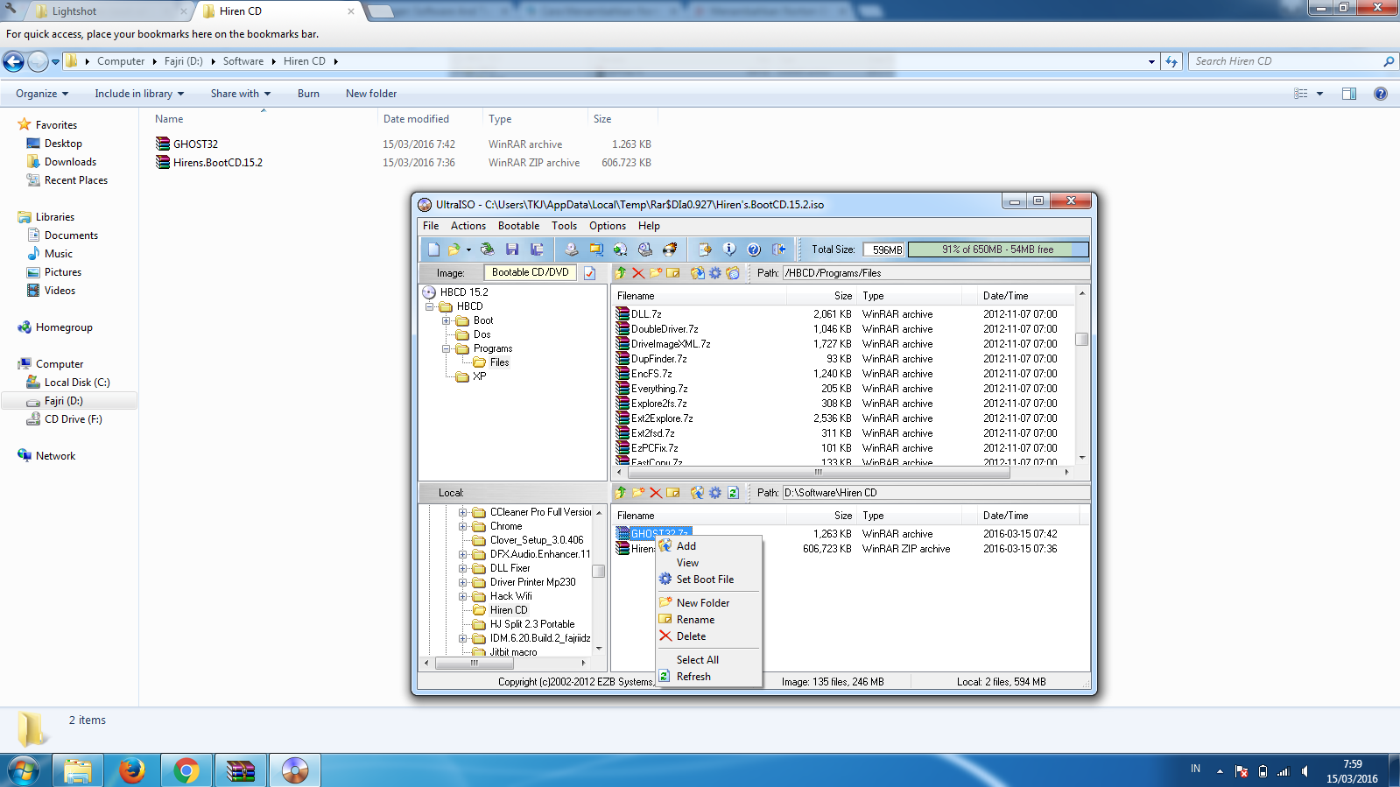Viewport: 1400px width, 787px height.
Task: Click the Save floppy-disk icon in UltraISO
Action: tap(512, 249)
